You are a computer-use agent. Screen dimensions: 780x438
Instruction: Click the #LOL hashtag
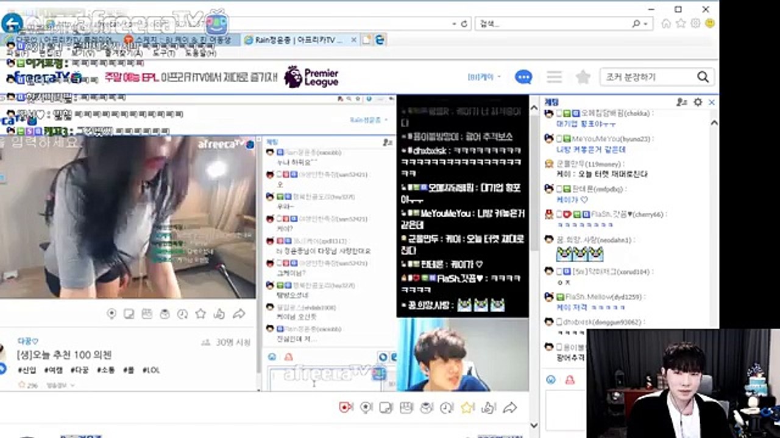coord(151,370)
